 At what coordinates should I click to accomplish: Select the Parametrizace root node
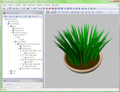tap(12, 19)
